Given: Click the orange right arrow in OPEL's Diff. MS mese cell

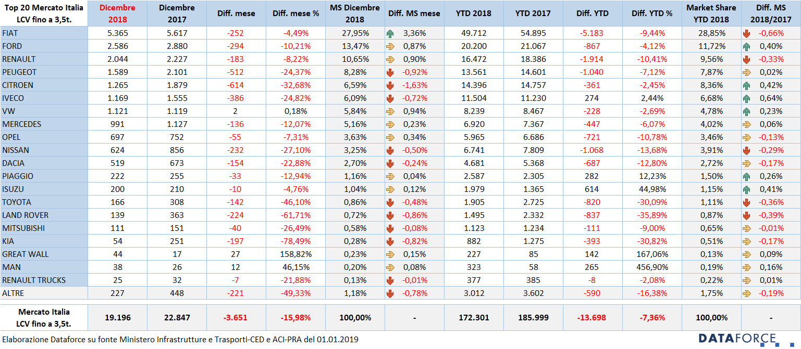Looking at the screenshot, I should (390, 137).
